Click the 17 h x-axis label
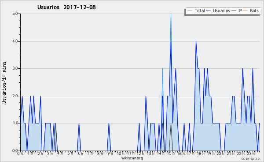Image resolution: width=264 pixels, height=162 pixels. [x=191, y=153]
